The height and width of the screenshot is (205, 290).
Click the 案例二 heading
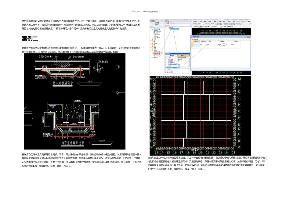(x=30, y=39)
